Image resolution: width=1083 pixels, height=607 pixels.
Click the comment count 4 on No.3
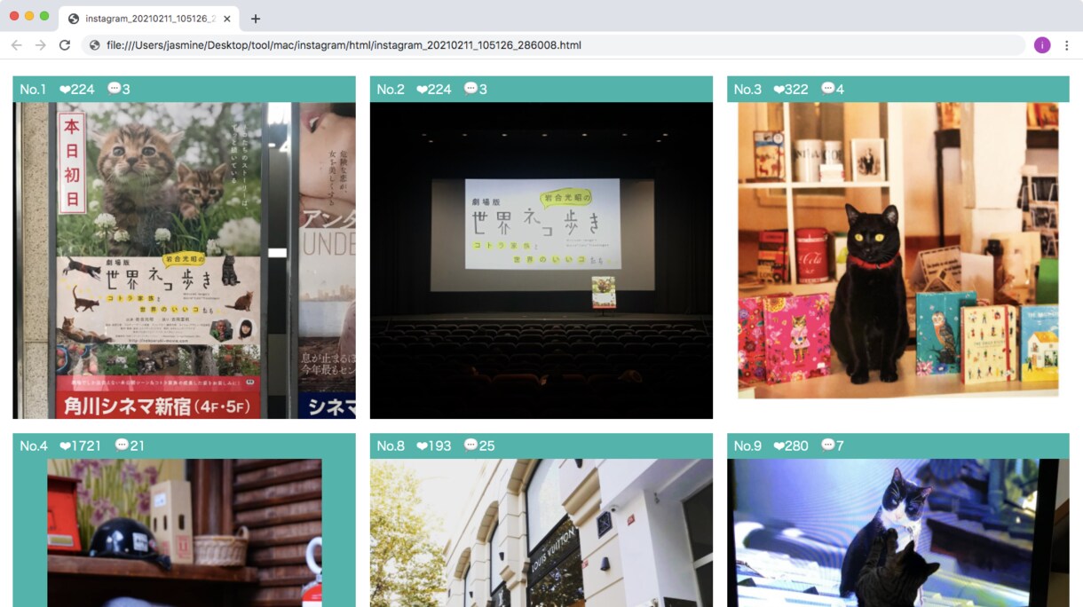(x=840, y=90)
